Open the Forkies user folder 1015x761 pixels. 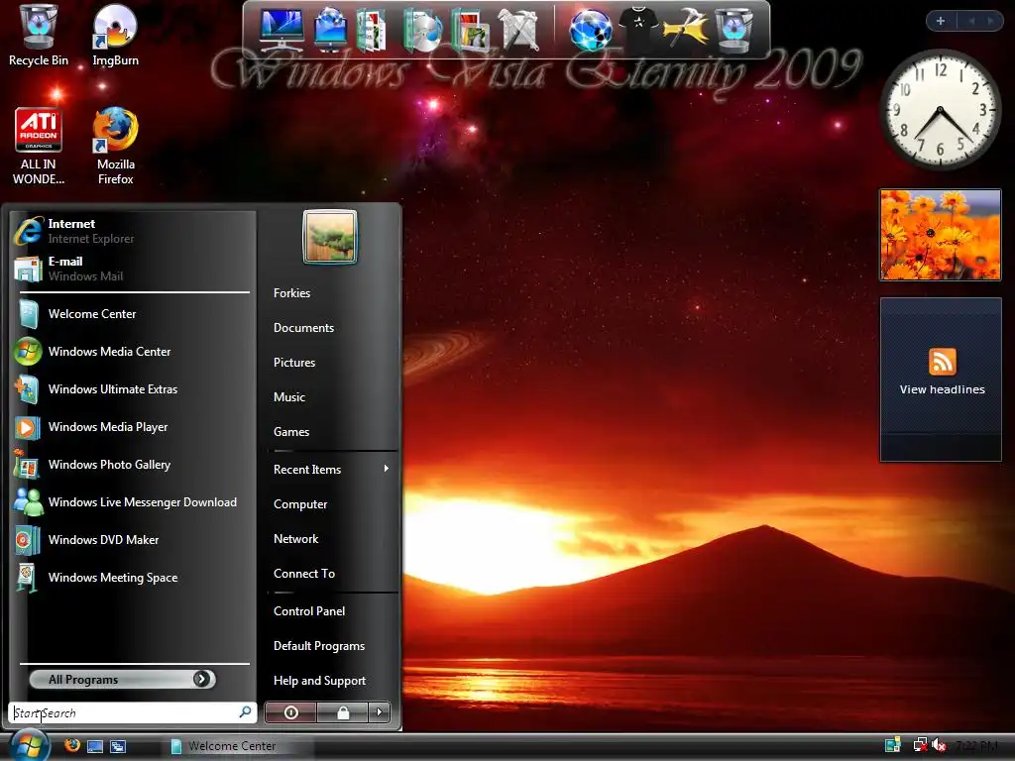(292, 293)
